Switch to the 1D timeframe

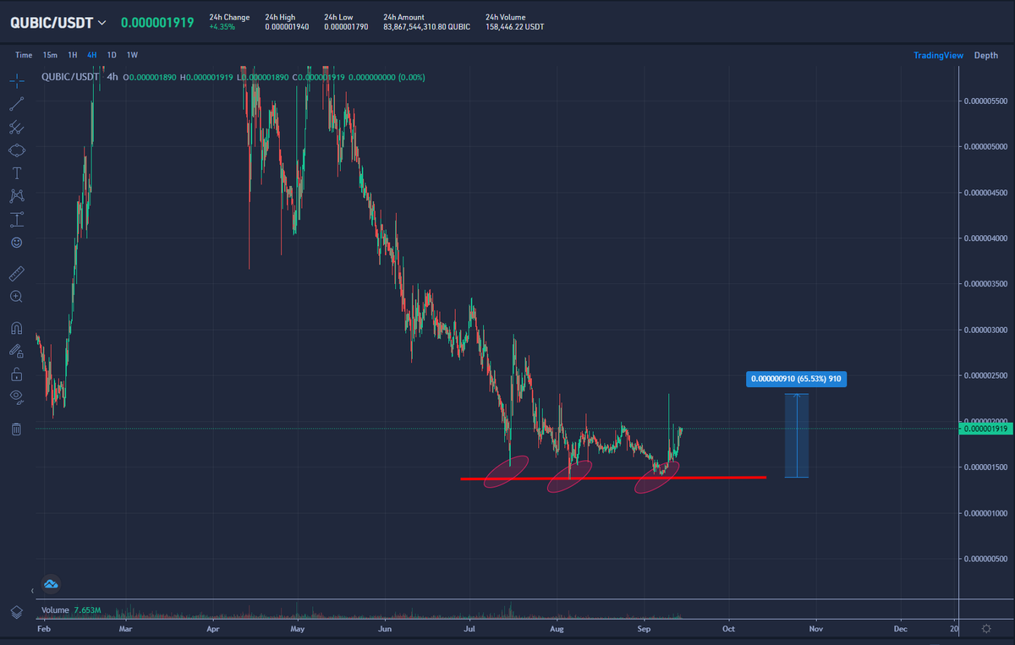112,55
